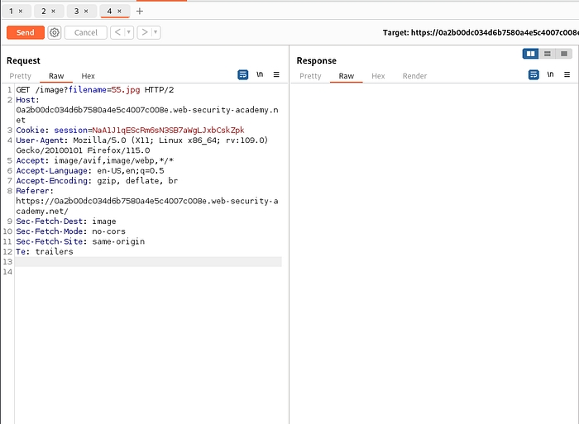Select the combined tabbed layout view

pos(563,54)
